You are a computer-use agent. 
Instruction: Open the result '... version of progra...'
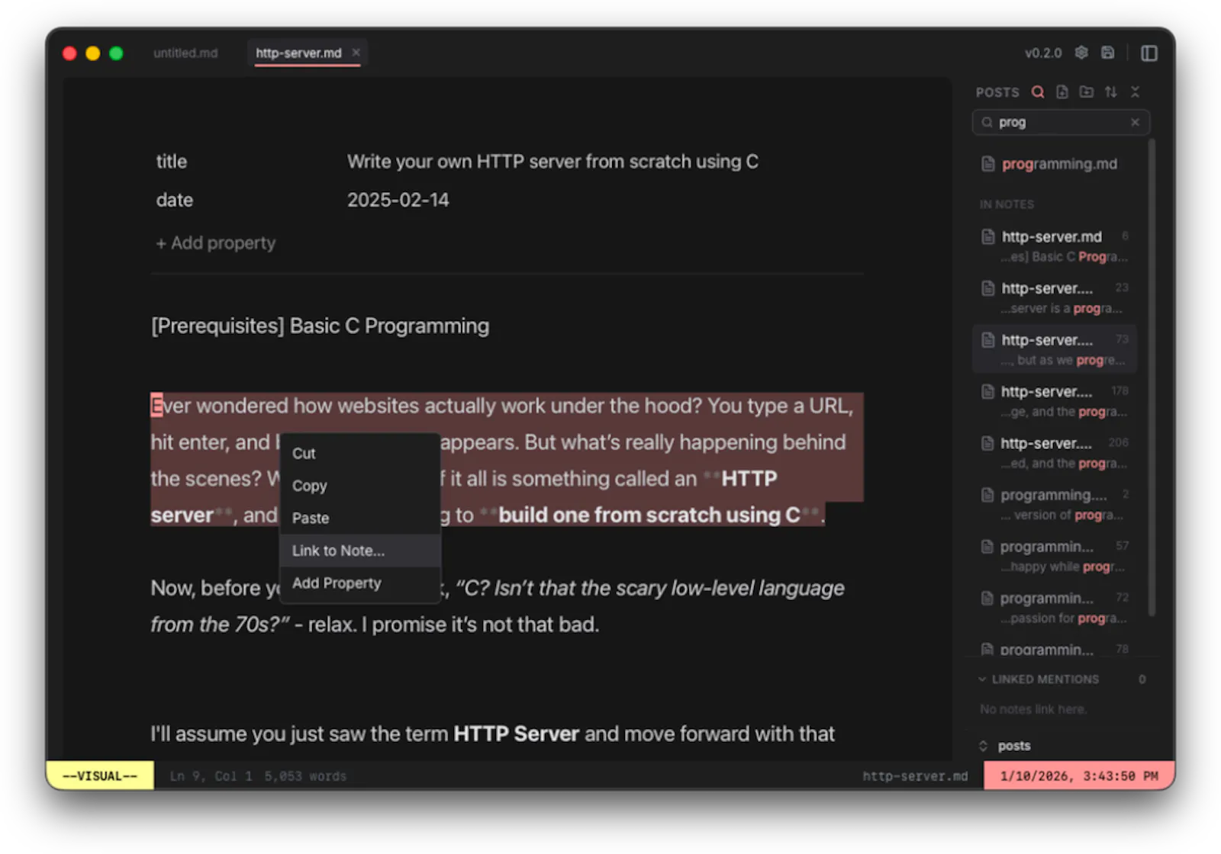[x=1055, y=505]
